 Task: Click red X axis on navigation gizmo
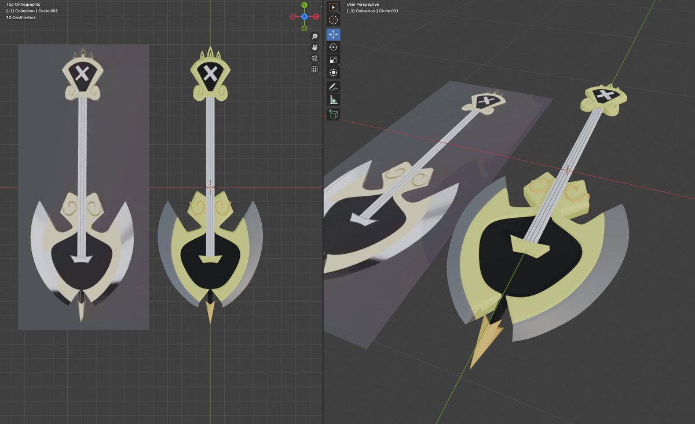coord(316,17)
